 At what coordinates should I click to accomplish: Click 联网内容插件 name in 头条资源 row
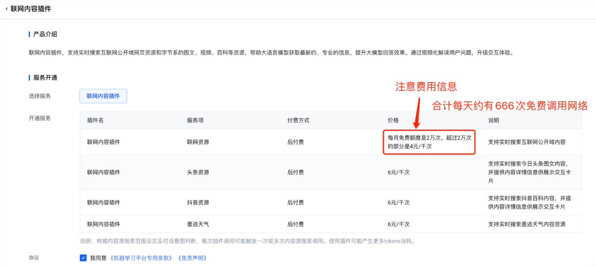(x=104, y=172)
